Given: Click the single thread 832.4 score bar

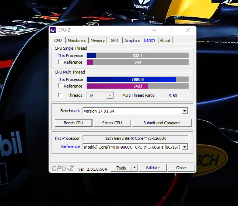Looking at the screenshot, I should [x=138, y=56].
